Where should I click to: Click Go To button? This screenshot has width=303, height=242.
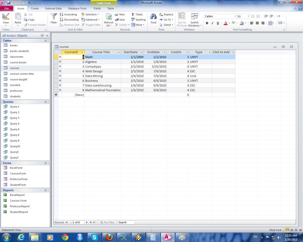[x=166, y=20]
